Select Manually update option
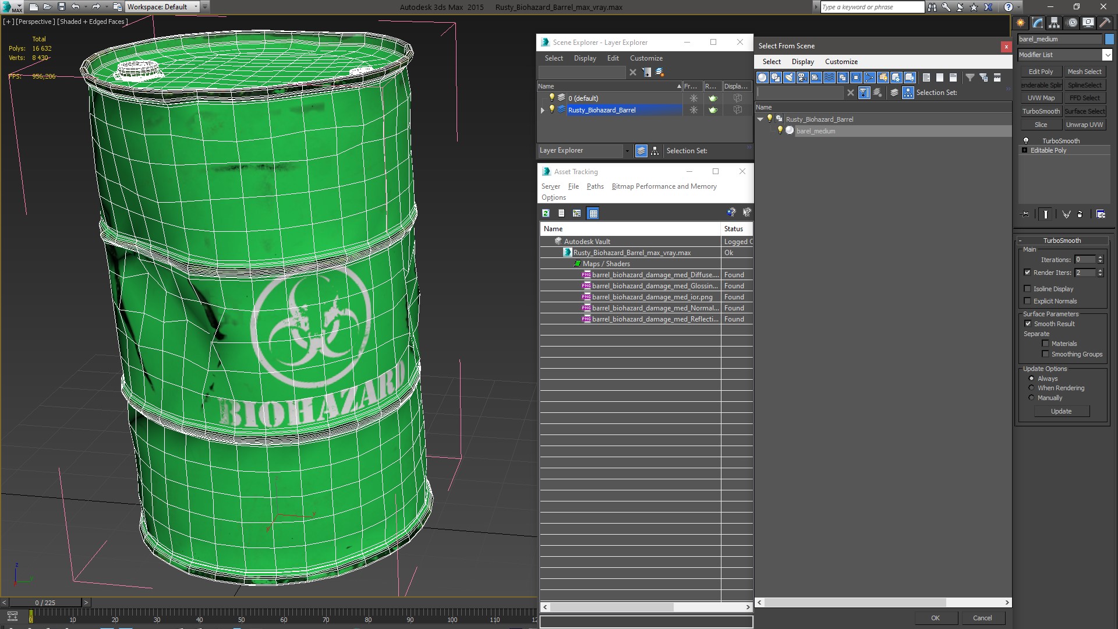The width and height of the screenshot is (1118, 629). point(1031,398)
